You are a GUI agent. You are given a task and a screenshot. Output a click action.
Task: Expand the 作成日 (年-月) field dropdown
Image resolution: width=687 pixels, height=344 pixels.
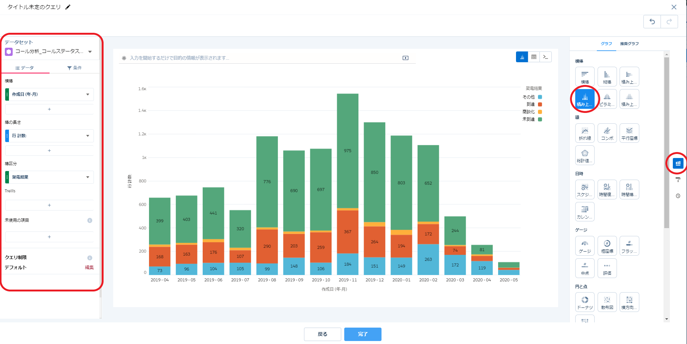click(x=88, y=94)
